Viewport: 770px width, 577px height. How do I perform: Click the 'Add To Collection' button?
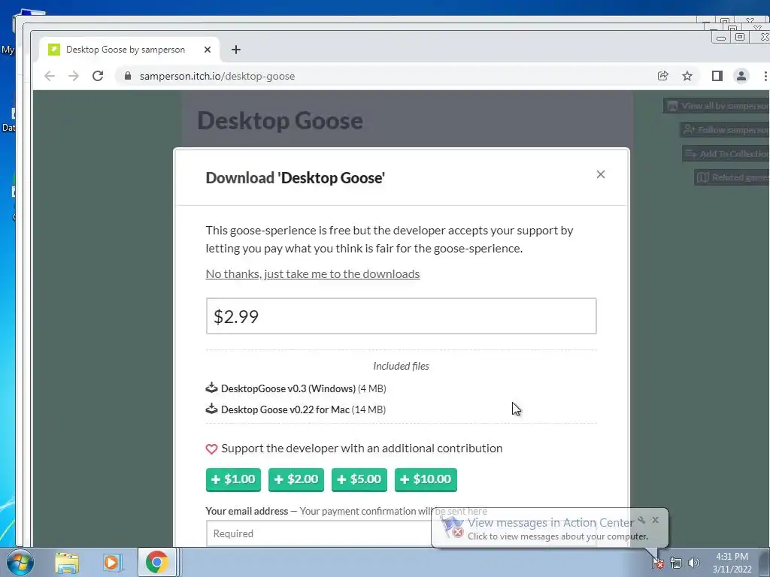726,153
